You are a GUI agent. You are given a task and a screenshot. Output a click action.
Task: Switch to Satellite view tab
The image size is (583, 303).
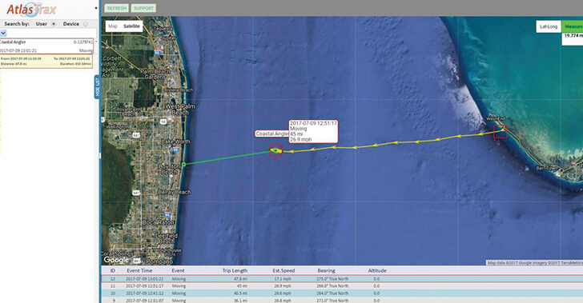[x=131, y=26]
